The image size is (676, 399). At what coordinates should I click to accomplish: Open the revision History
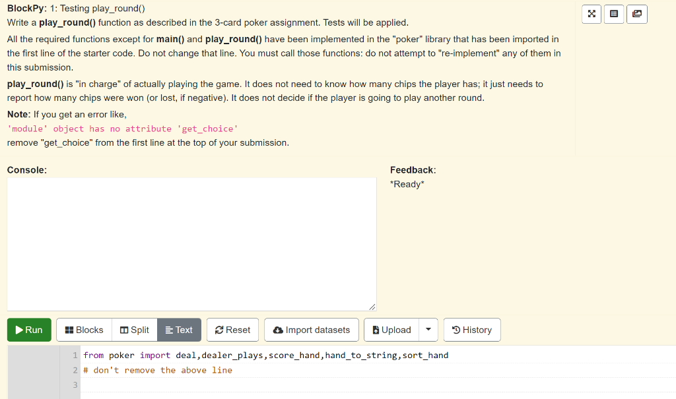tap(471, 330)
